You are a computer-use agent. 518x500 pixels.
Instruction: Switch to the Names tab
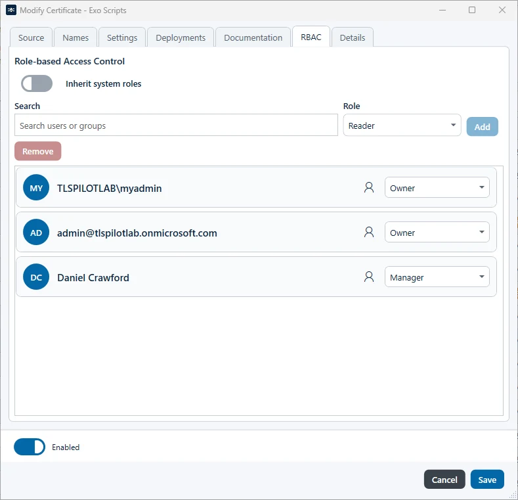[x=76, y=37]
